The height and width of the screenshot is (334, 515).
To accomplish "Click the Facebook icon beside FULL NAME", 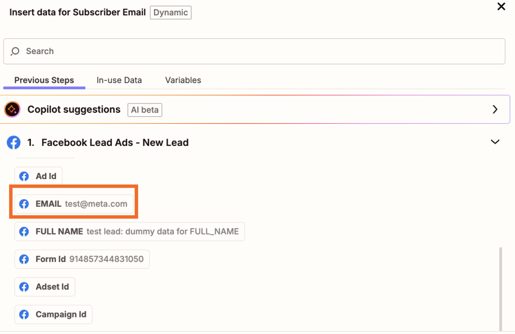I will pos(24,232).
